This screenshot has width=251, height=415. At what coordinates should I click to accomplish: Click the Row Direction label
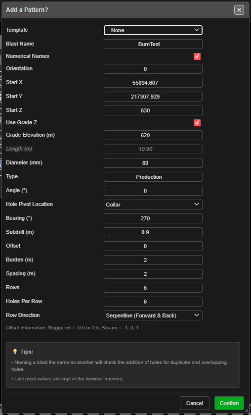(x=23, y=315)
